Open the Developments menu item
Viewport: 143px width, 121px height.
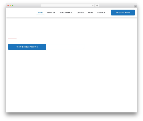pos(66,13)
